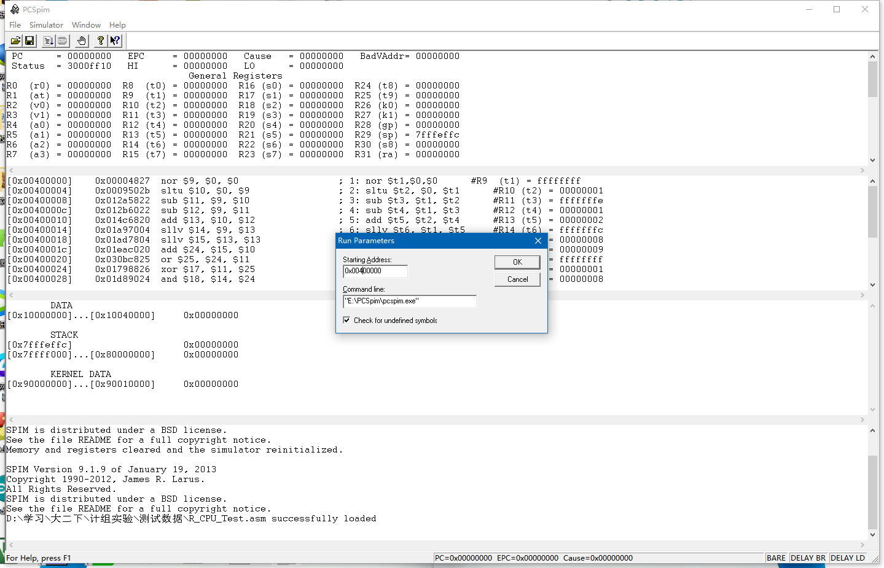The width and height of the screenshot is (884, 568).
Task: Open the Help menu
Action: click(117, 25)
